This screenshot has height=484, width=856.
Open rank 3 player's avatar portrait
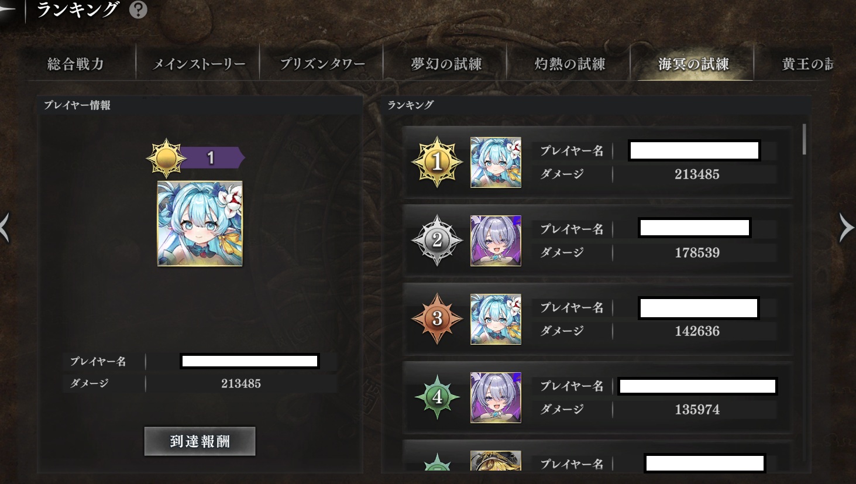coord(496,319)
